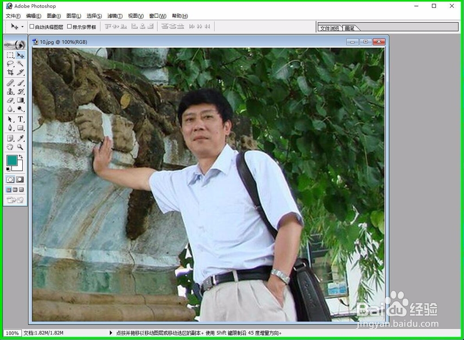
Task: Switch to the 文件浏览 tab
Action: coord(329,28)
